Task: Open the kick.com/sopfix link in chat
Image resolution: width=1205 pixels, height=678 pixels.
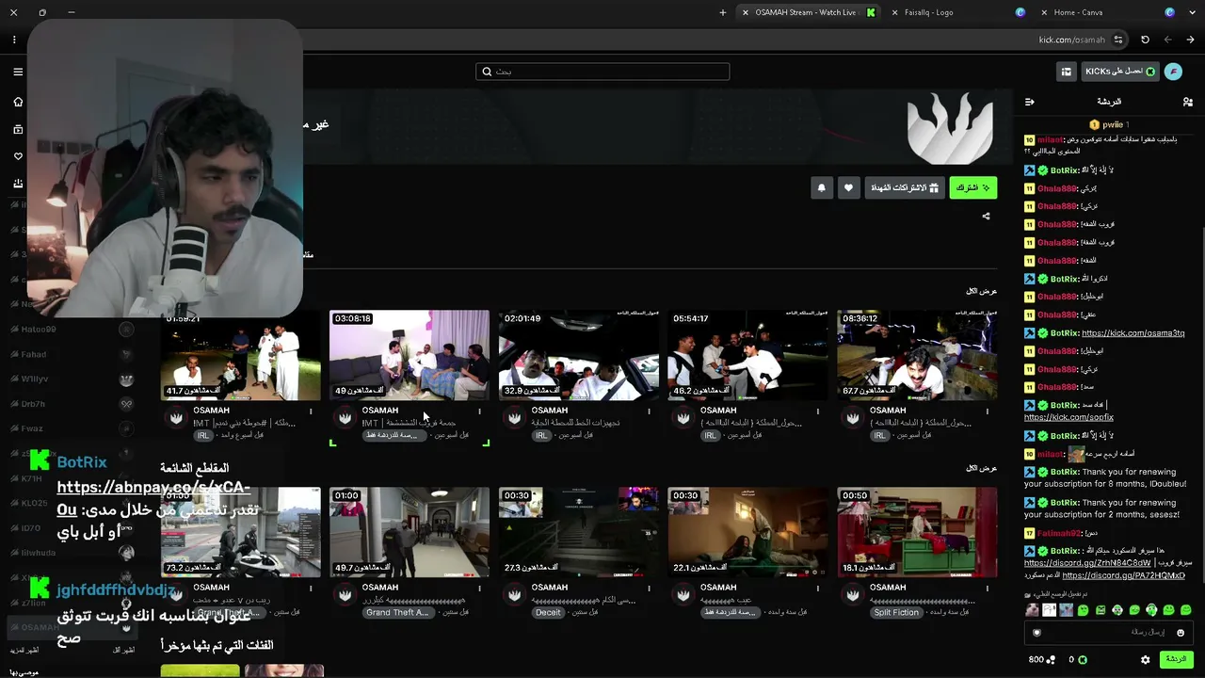Action: [1068, 416]
